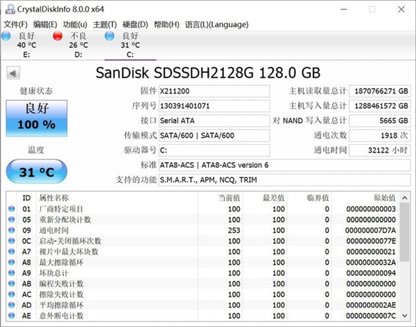Click blue status icon for attribute 09 通电时间
Screen dimensions: 416x327
[11, 230]
